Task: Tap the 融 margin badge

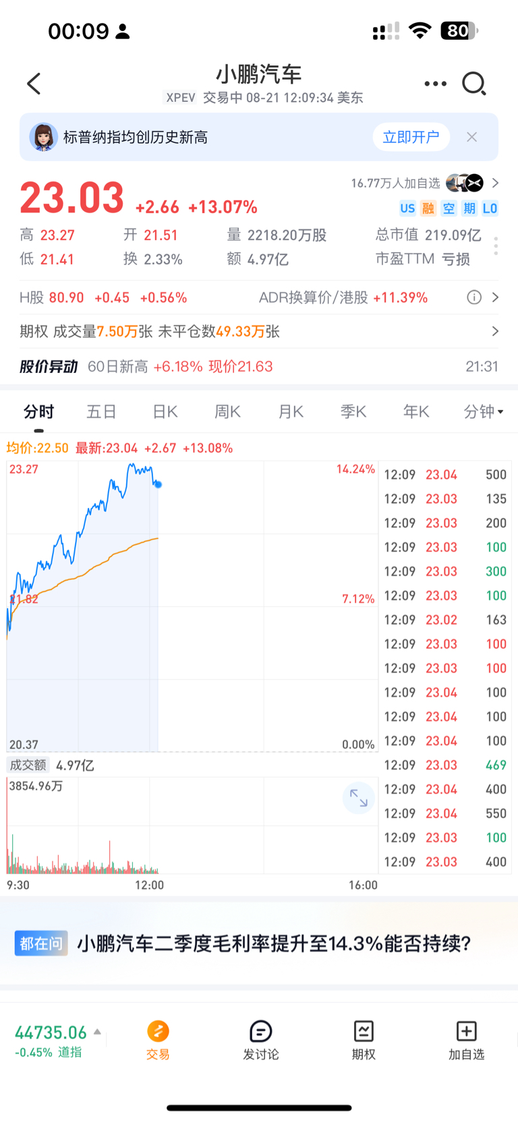Action: coord(428,208)
